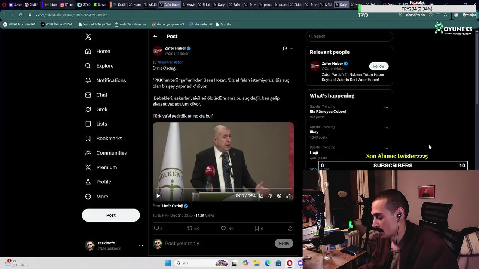
Task: Reload the page in browser
Action: tap(21, 15)
